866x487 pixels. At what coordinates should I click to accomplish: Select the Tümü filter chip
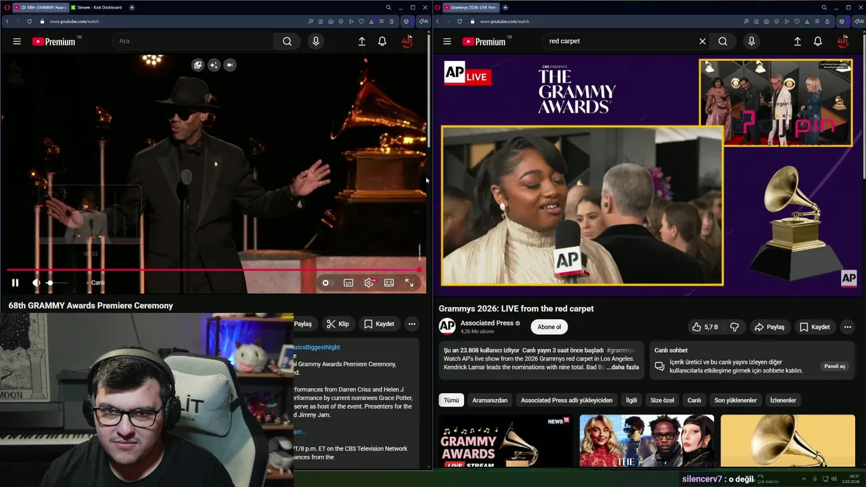click(451, 400)
